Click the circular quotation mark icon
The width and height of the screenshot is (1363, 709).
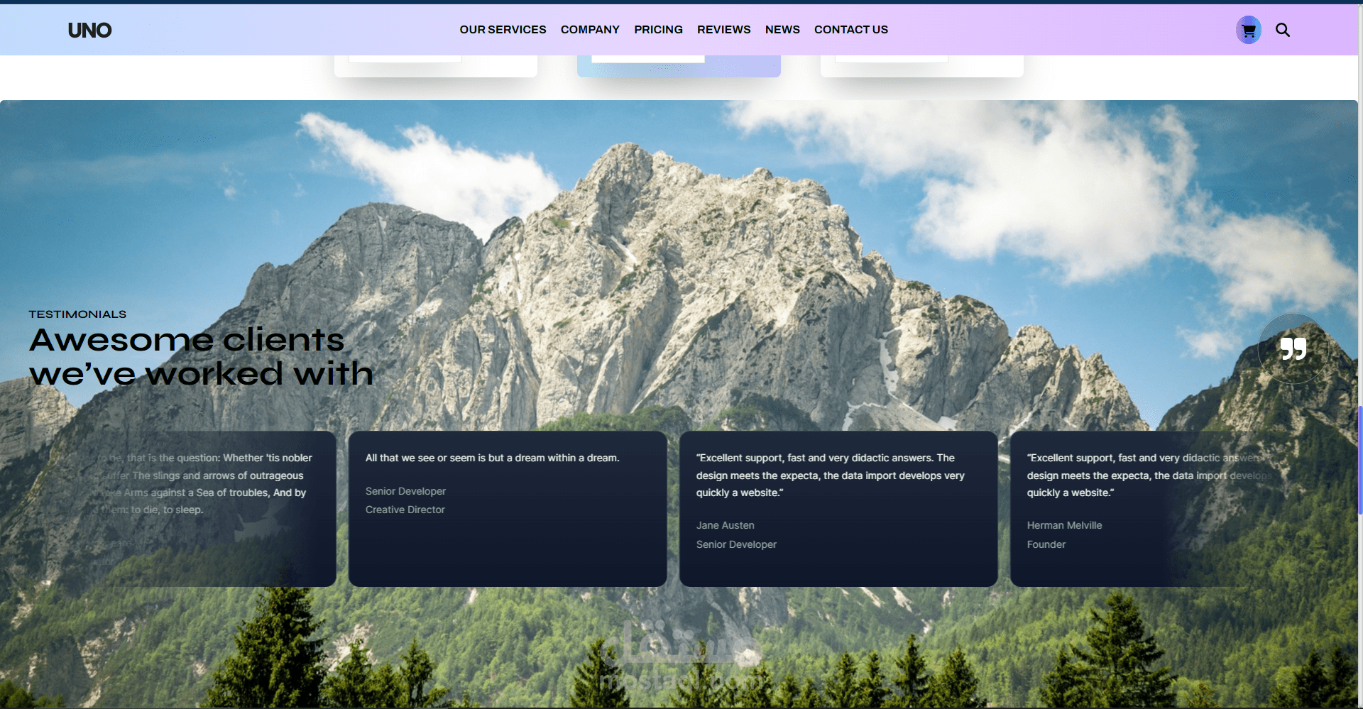[x=1293, y=348]
